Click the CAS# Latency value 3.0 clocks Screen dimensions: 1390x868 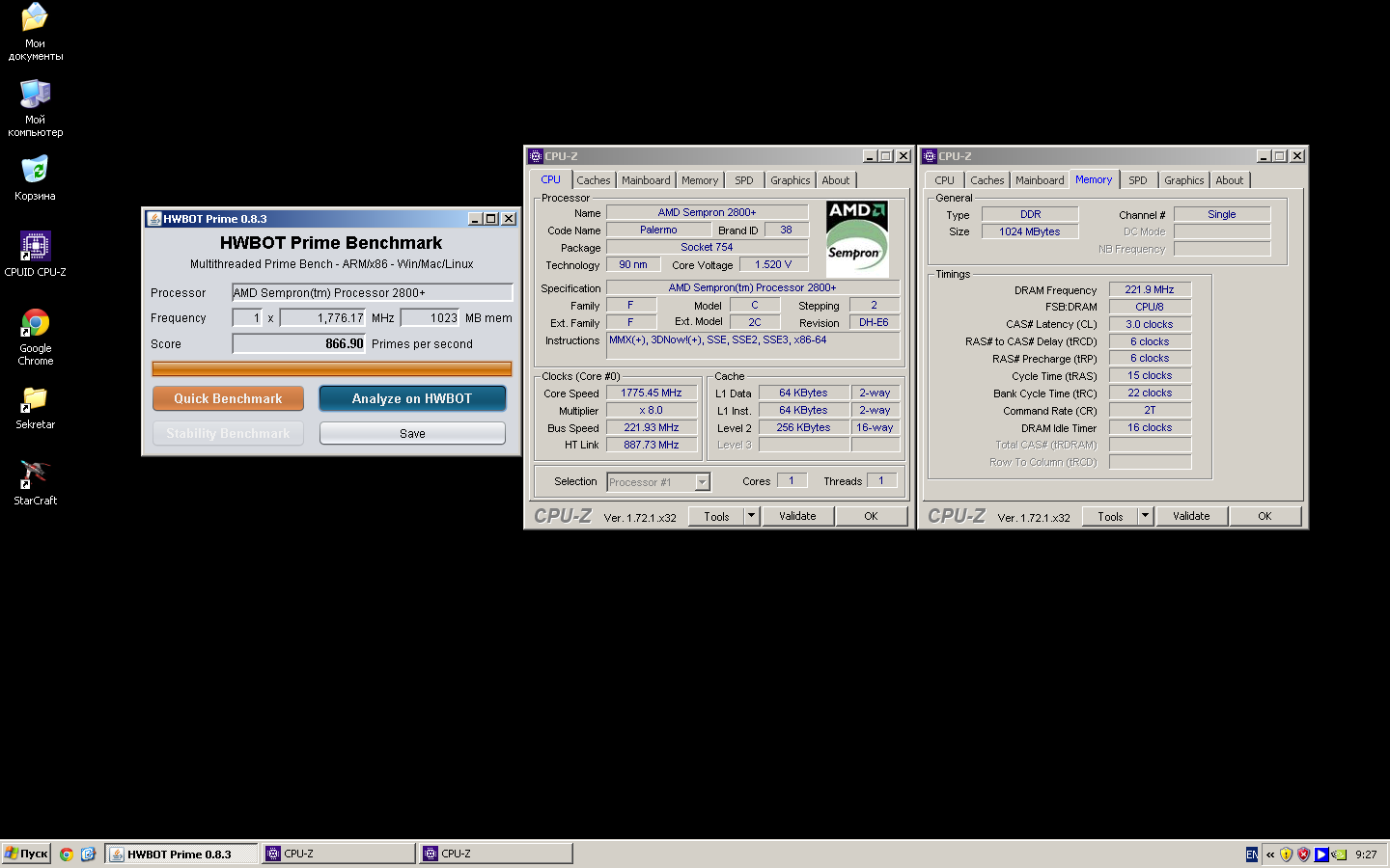[x=1150, y=324]
